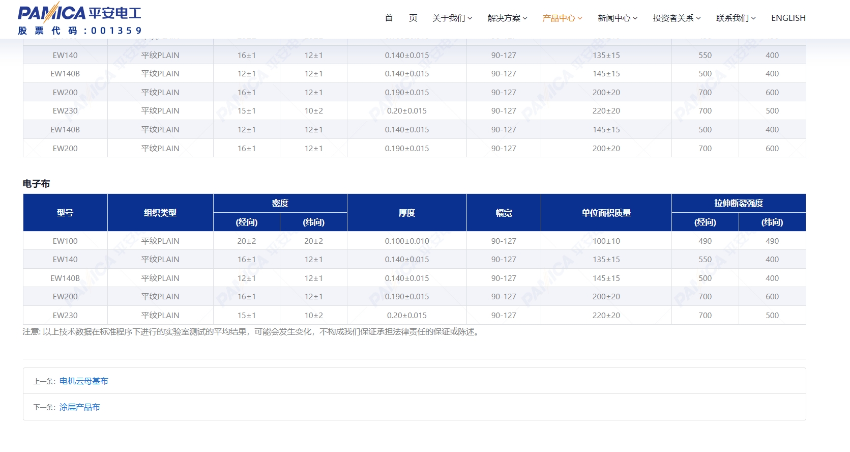This screenshot has width=850, height=452.
Task: Expand the 联系我们 chevron arrow
Action: (753, 18)
